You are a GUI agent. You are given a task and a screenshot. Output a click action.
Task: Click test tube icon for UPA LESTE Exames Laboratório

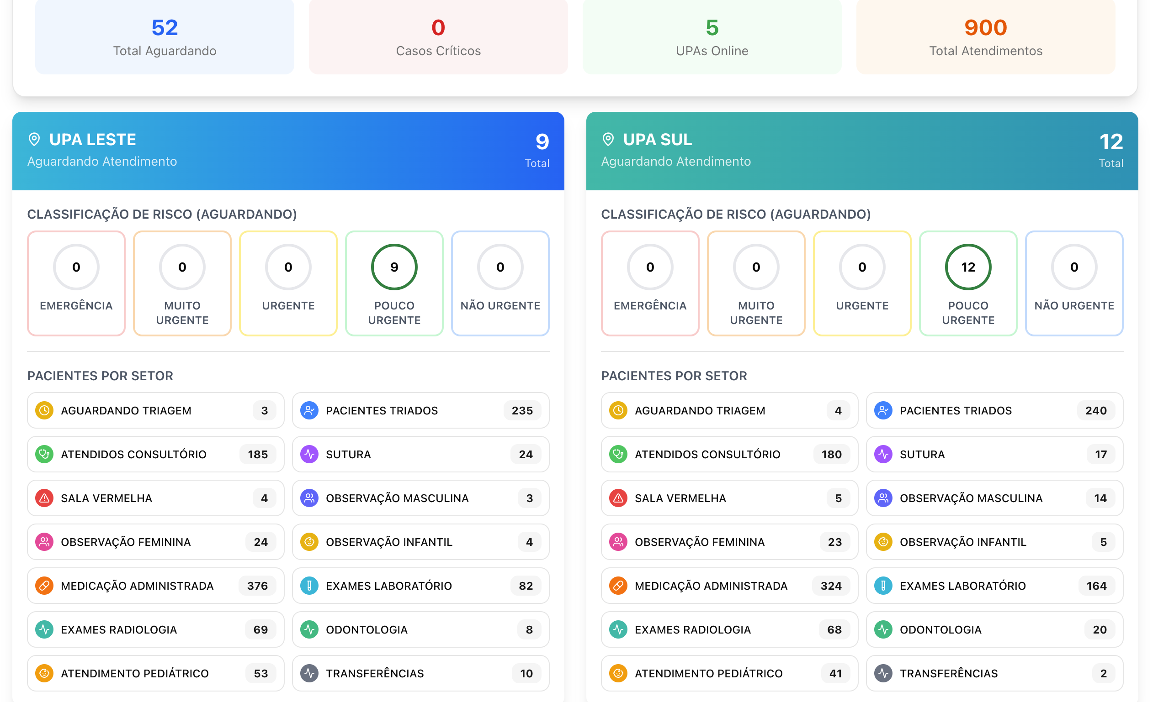point(309,586)
